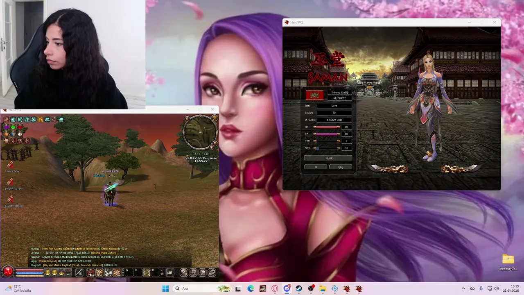Open OBS Studio from taskbar
The height and width of the screenshot is (295, 524).
pos(311,289)
